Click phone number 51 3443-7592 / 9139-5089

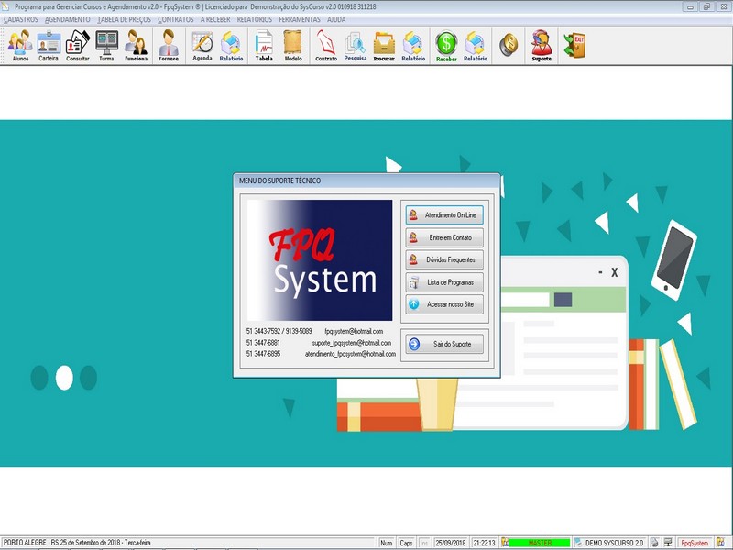(279, 331)
